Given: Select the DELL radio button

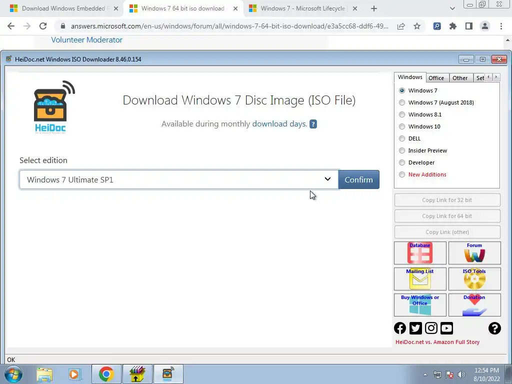Looking at the screenshot, I should click(x=402, y=138).
